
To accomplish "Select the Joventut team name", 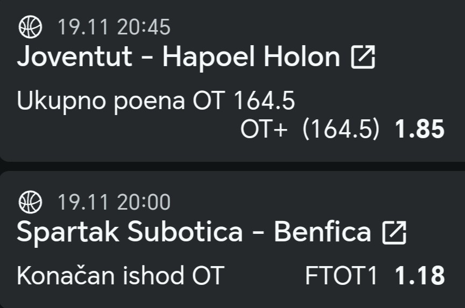I will point(75,58).
